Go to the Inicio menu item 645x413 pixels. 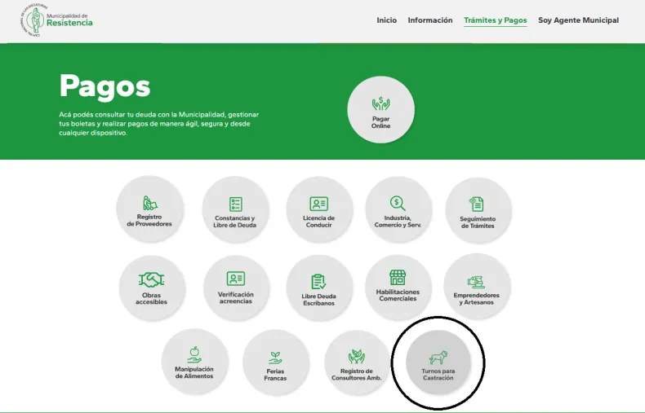click(x=386, y=20)
